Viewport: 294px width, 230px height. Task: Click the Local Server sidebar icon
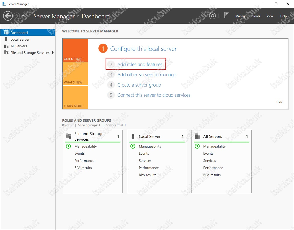[6, 39]
